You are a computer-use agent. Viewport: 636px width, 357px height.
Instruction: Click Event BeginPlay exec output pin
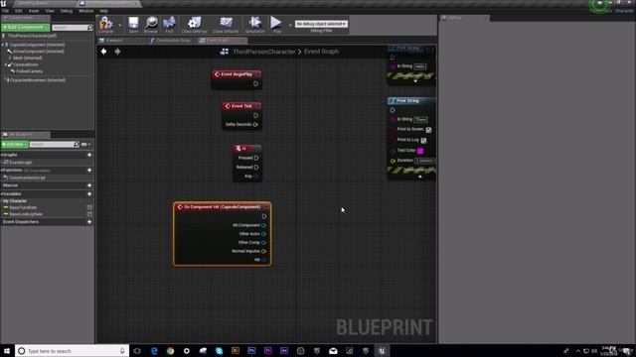tap(256, 83)
